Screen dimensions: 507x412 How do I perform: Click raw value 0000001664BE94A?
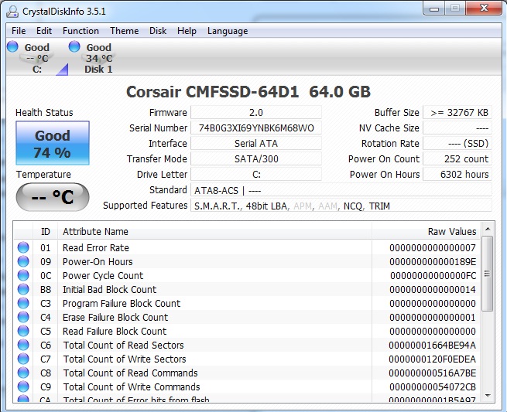(x=433, y=346)
